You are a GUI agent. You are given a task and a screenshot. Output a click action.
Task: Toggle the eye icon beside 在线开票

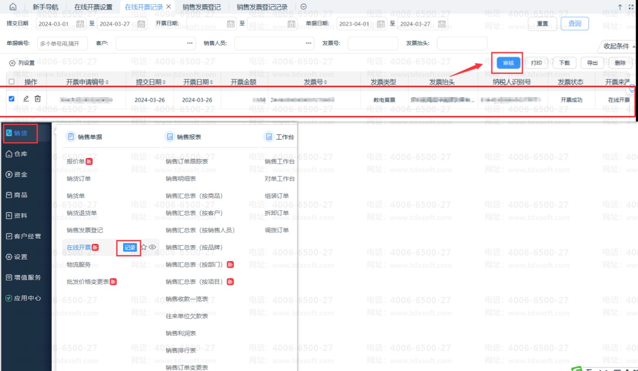click(x=152, y=247)
